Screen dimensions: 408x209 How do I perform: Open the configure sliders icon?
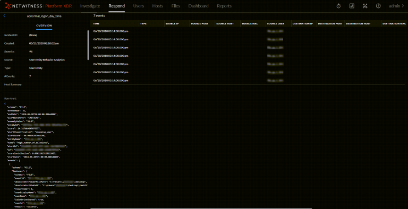click(x=352, y=6)
